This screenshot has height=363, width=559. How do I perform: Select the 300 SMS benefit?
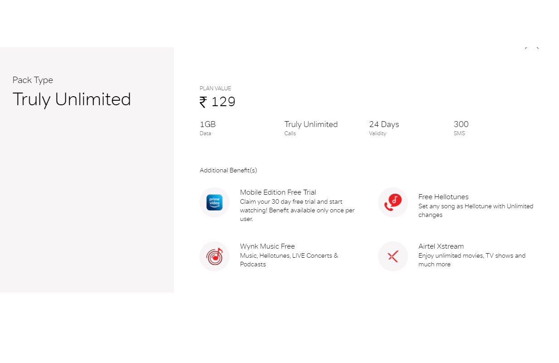click(461, 128)
